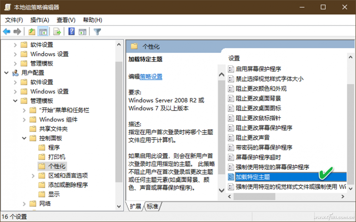Click description pane scroll up arrow
This screenshot has height=222, width=356.
(221, 75)
